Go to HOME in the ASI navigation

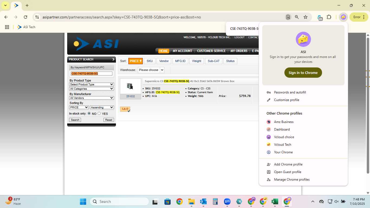(x=164, y=51)
